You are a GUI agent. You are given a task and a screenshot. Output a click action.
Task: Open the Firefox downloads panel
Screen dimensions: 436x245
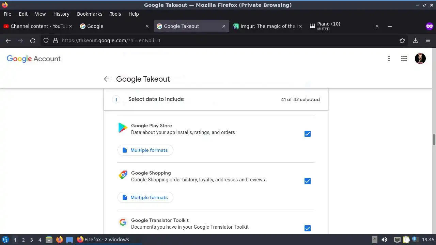(415, 40)
